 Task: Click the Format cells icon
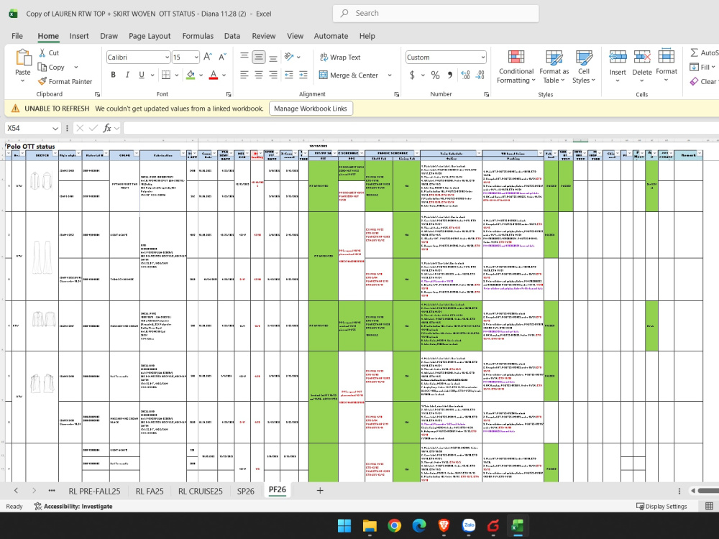click(667, 57)
